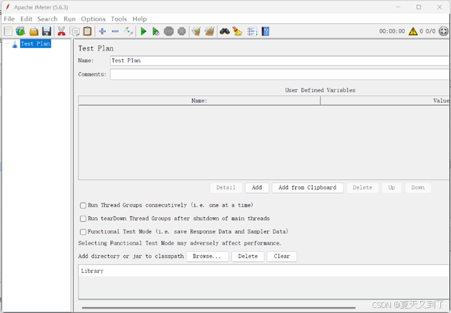Open the Tools menu

[119, 19]
